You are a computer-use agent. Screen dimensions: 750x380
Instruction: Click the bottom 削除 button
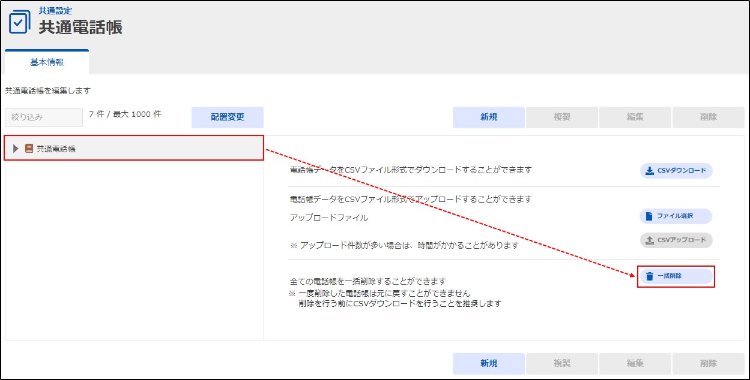[708, 363]
